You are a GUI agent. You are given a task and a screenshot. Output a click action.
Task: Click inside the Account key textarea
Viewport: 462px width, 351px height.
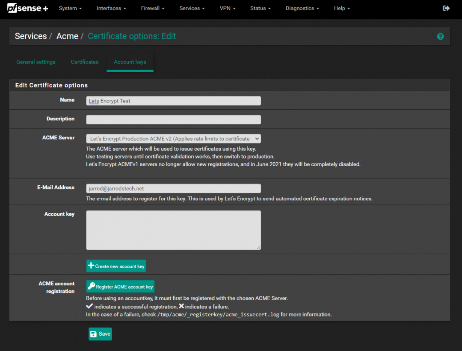click(173, 229)
